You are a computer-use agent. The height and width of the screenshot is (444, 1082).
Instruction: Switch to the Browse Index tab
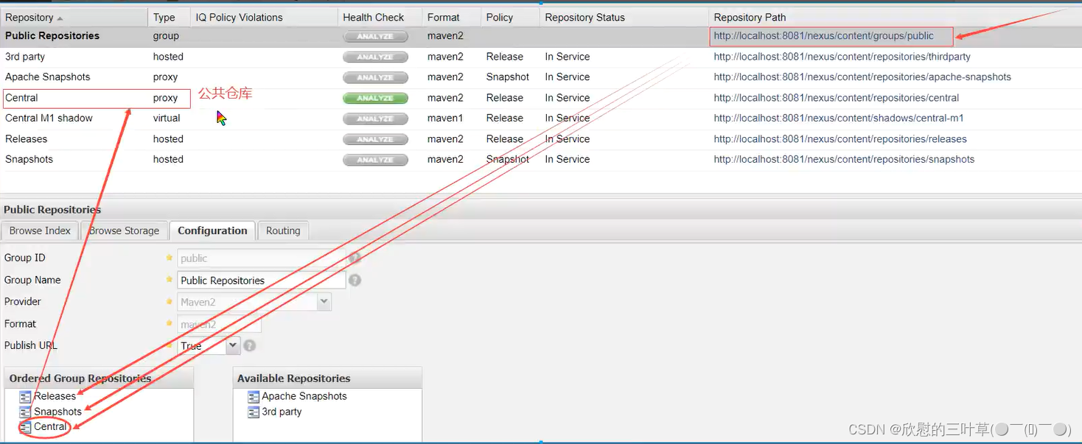(x=40, y=230)
